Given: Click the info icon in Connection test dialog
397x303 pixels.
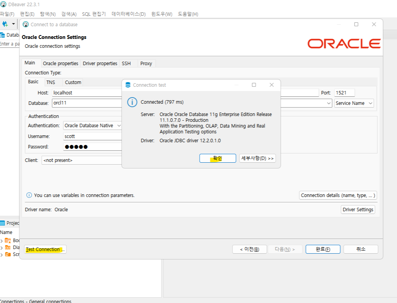Looking at the screenshot, I should (x=132, y=102).
